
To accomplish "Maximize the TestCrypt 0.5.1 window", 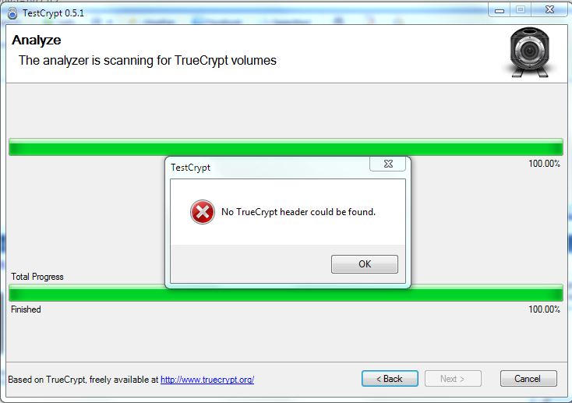I will (521, 10).
